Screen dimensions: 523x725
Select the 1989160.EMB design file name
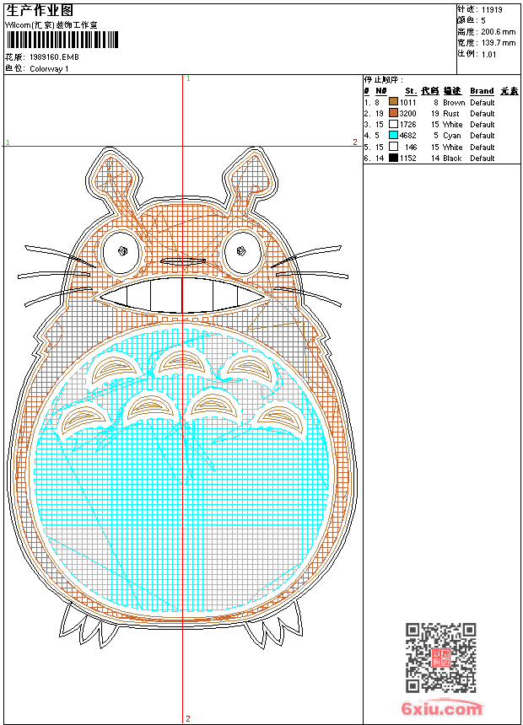coord(54,57)
